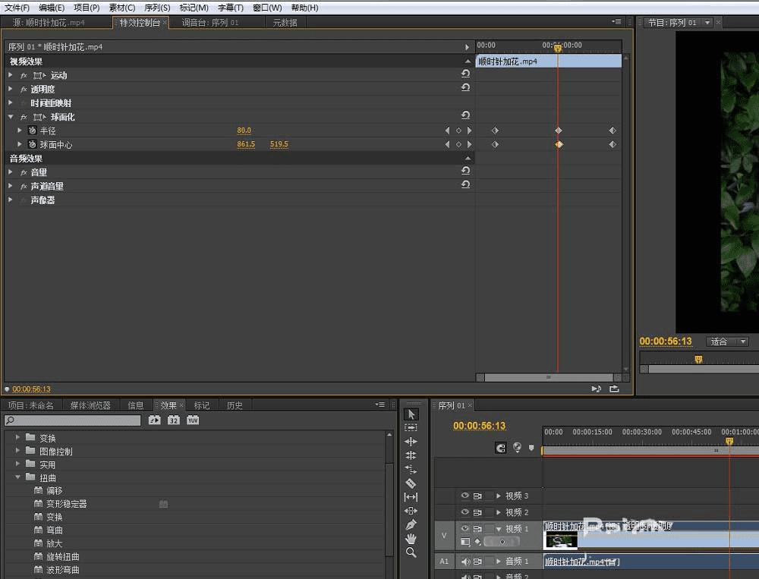Select the Razor tool

pyautogui.click(x=411, y=483)
